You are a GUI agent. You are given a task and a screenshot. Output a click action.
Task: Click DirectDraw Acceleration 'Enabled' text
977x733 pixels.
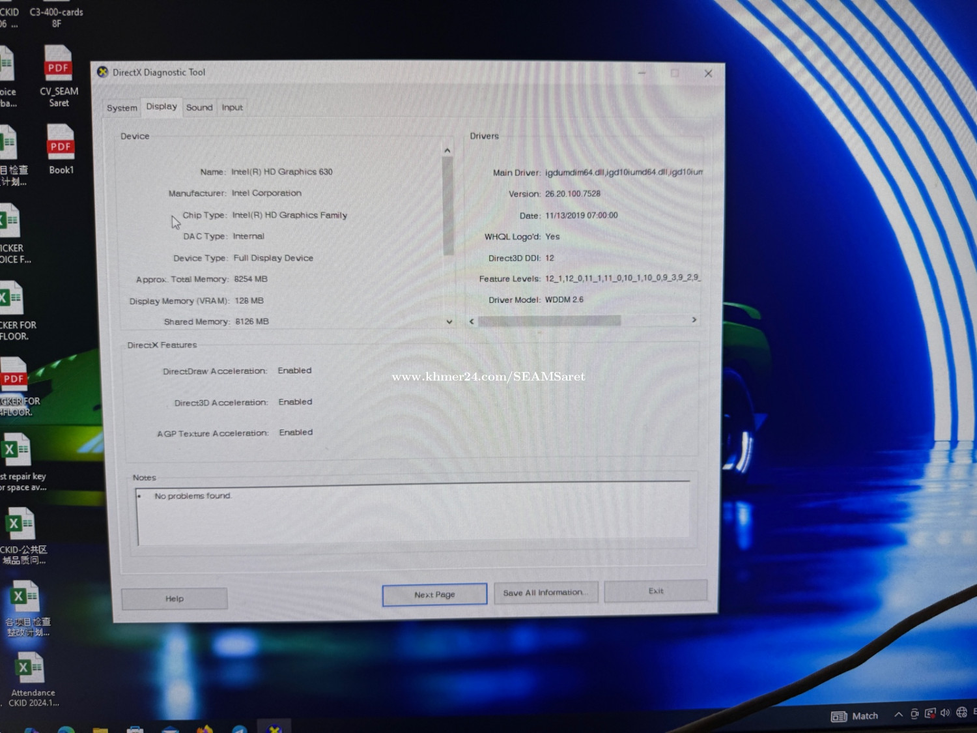click(x=294, y=371)
